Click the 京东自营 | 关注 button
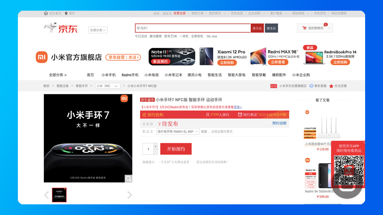Screen dimensions: 383x215 pos(123,57)
